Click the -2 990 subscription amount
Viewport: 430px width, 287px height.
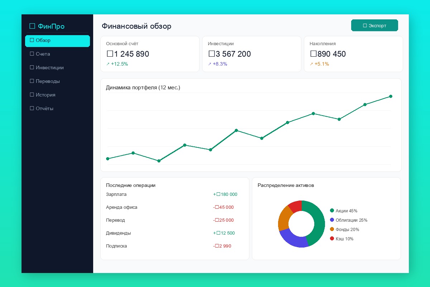[x=222, y=246]
